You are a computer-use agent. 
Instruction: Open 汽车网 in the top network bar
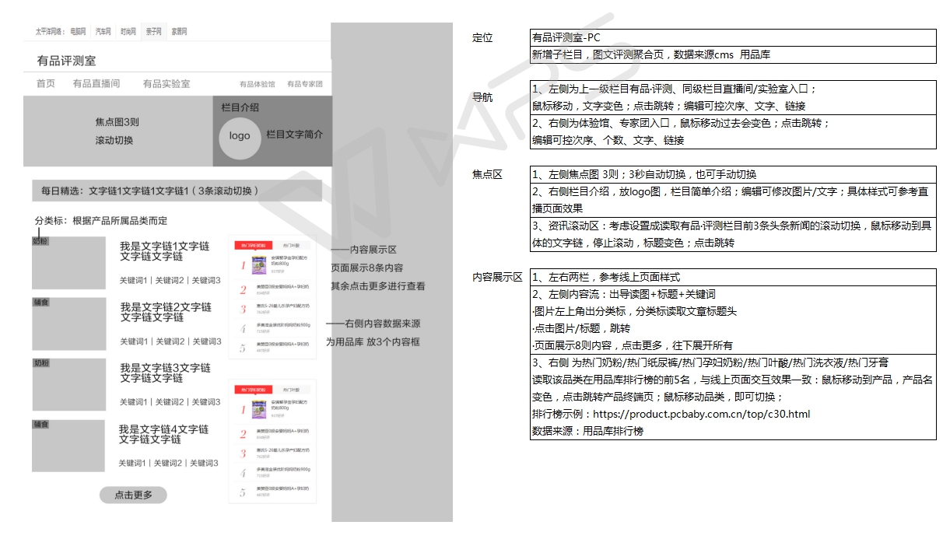[103, 32]
